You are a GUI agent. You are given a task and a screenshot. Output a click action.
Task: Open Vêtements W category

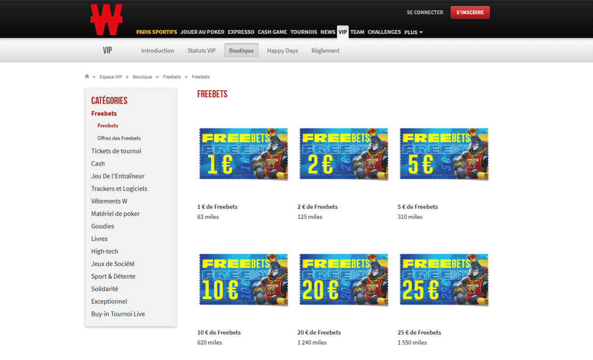coord(109,201)
